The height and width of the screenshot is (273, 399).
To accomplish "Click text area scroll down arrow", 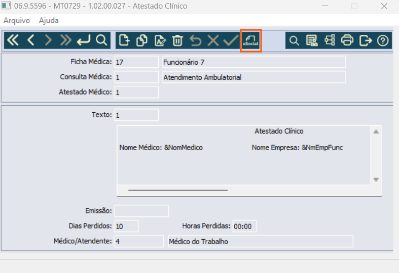I will (x=376, y=179).
